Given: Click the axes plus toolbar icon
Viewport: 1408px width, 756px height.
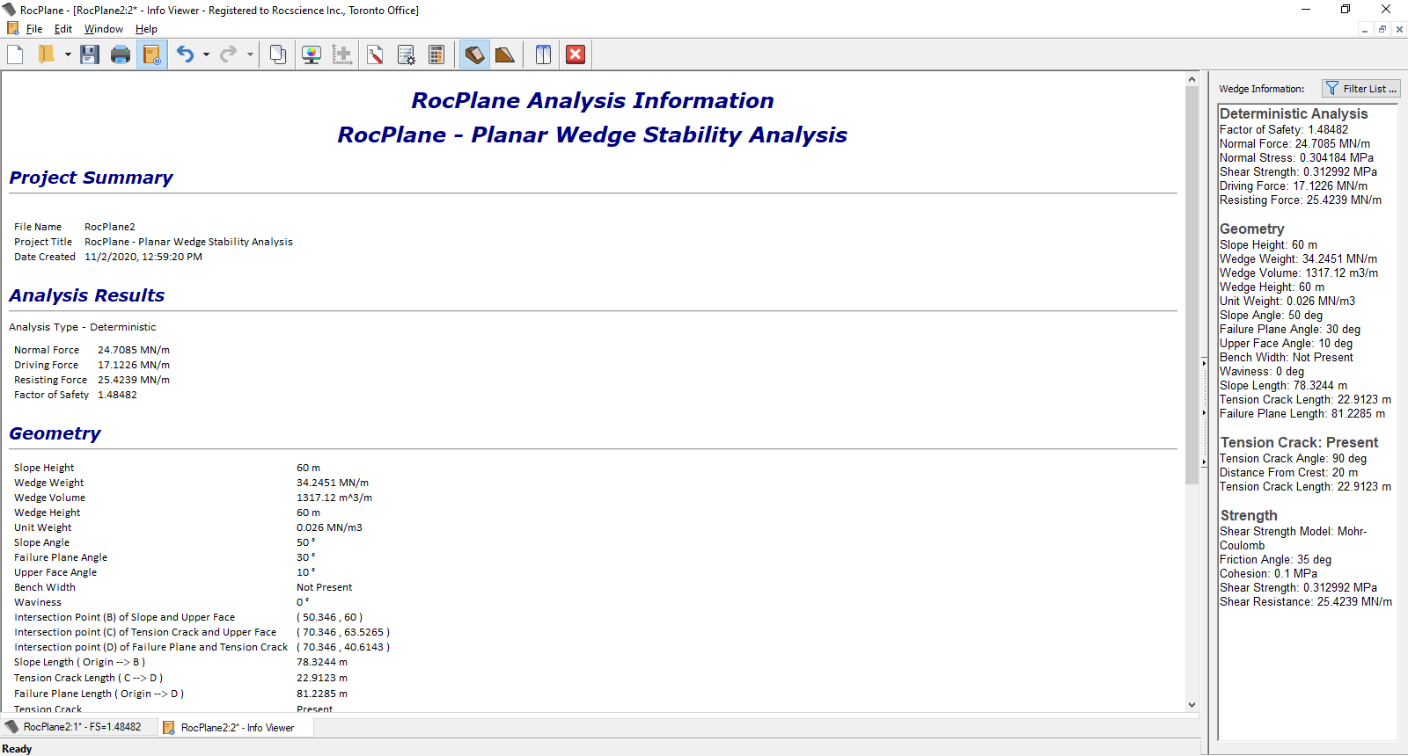Looking at the screenshot, I should tap(342, 55).
